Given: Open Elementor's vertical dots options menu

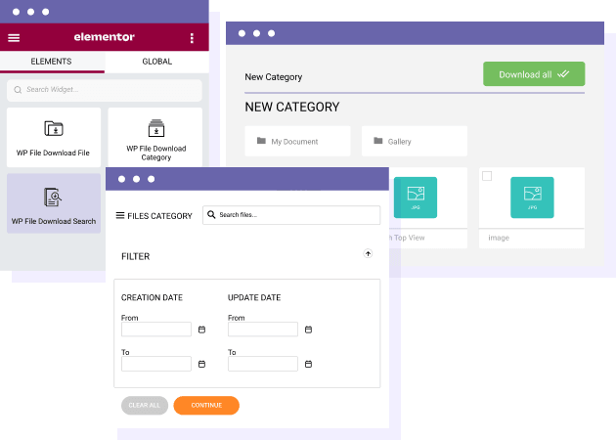Looking at the screenshot, I should pos(192,38).
